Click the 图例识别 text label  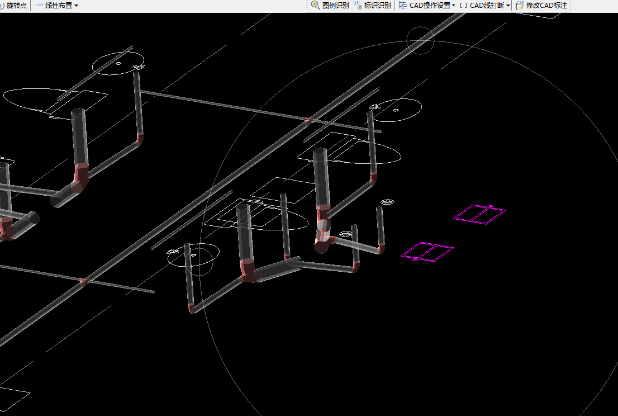335,6
